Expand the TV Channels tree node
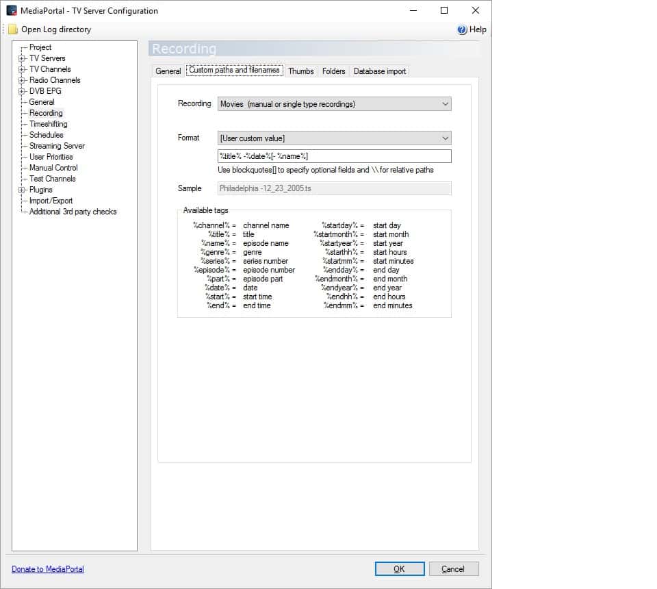This screenshot has width=657, height=589. pyautogui.click(x=22, y=70)
